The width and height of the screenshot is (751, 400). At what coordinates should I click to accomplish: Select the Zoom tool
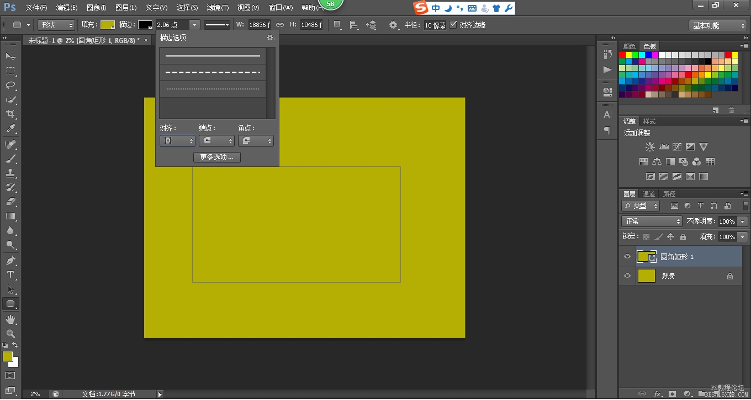10,333
